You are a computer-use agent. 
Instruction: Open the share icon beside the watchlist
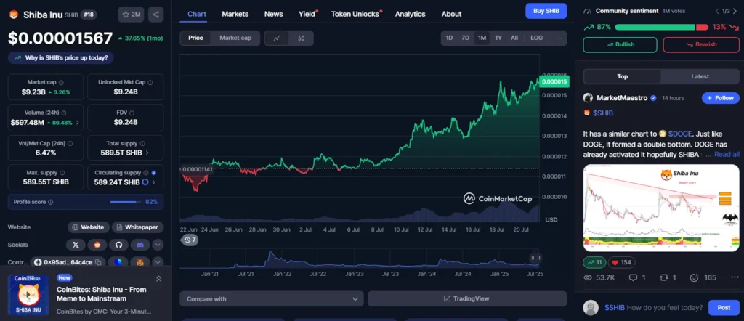point(155,15)
